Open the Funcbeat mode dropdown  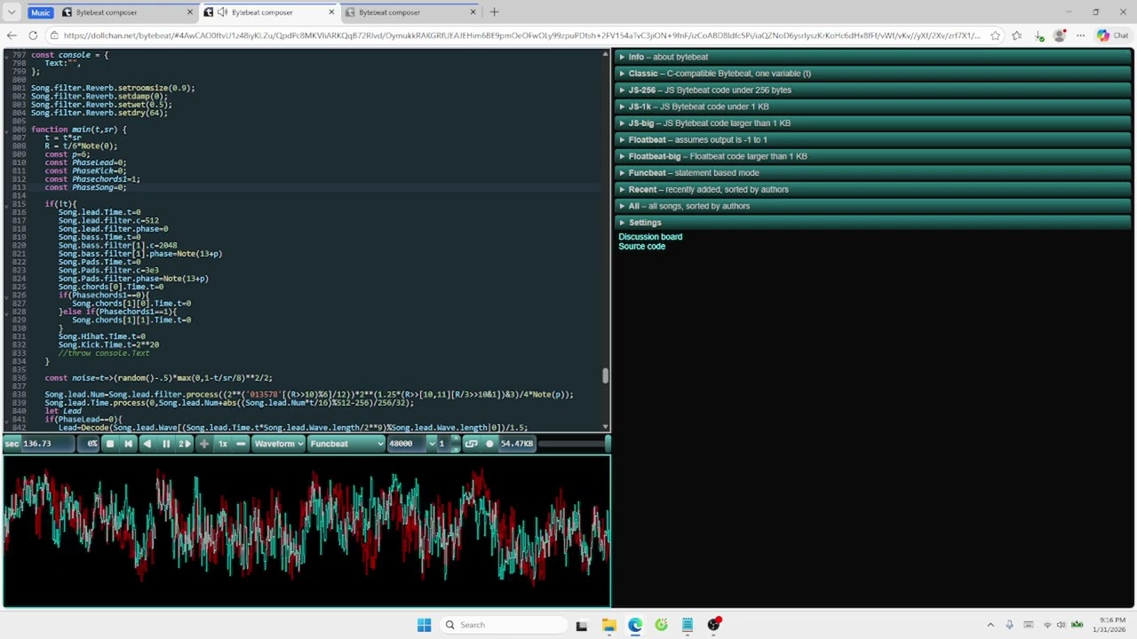click(346, 444)
